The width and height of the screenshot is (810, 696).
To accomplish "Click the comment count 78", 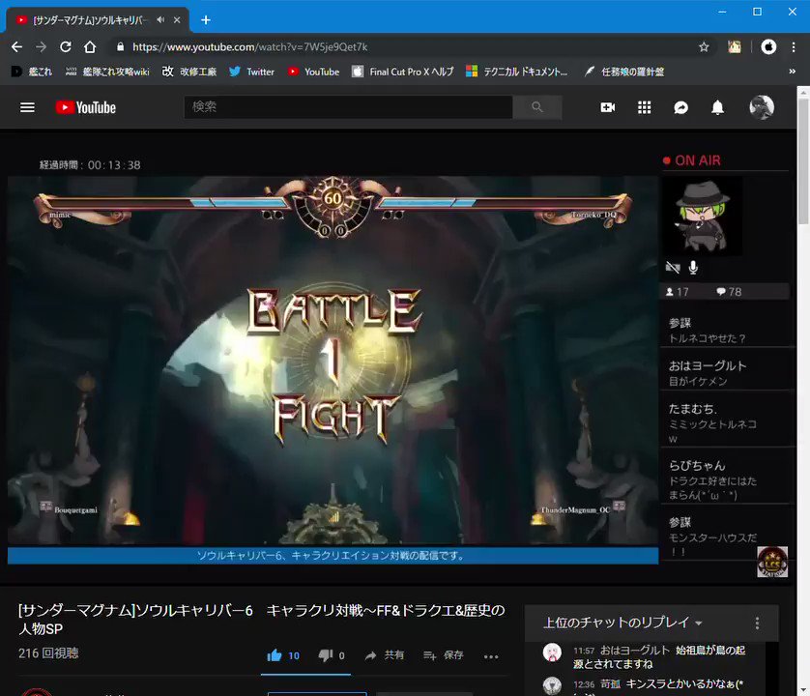I will click(729, 292).
